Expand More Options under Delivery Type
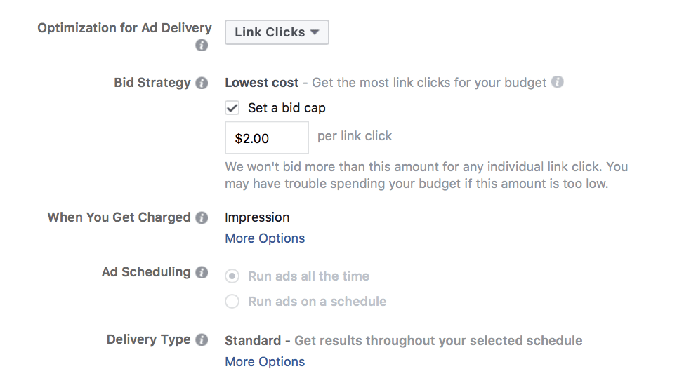Image resolution: width=677 pixels, height=390 pixels. pos(265,362)
